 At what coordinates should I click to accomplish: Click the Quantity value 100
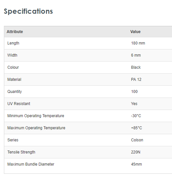point(134,92)
